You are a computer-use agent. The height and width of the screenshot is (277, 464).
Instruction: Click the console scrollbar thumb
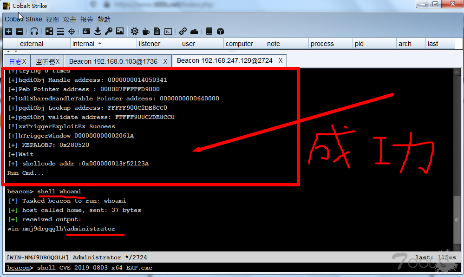457,219
